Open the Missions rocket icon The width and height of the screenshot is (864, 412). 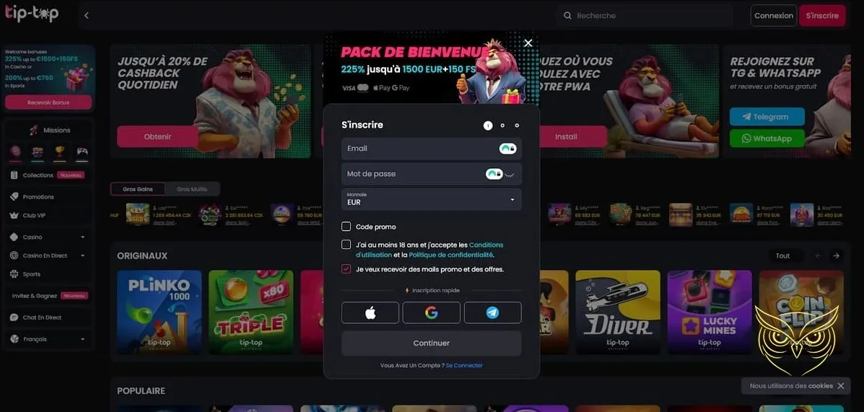point(34,130)
